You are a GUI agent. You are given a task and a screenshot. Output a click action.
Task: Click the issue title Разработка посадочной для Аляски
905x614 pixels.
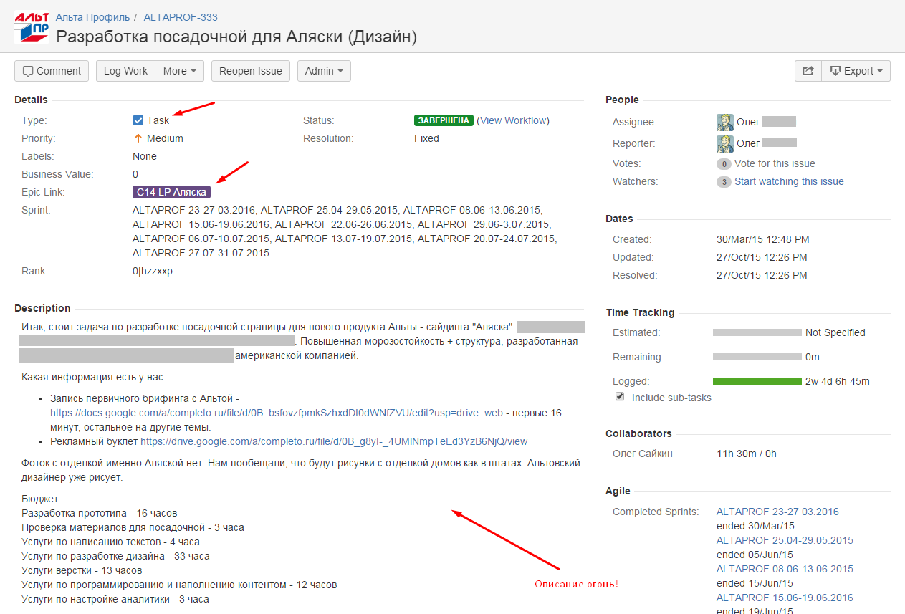tap(236, 37)
